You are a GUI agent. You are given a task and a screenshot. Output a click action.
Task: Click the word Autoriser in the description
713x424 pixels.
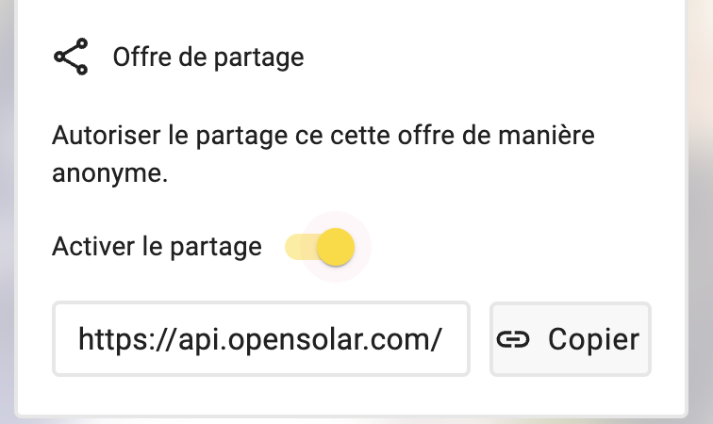click(106, 136)
